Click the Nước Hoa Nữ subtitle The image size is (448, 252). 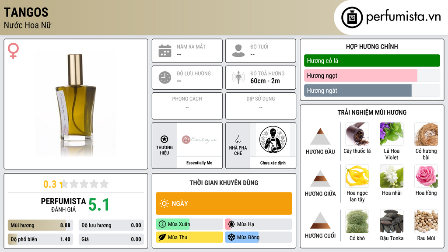point(28,25)
